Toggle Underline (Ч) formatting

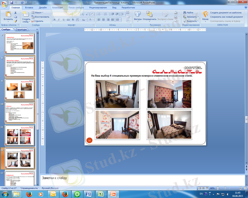coord(63,19)
